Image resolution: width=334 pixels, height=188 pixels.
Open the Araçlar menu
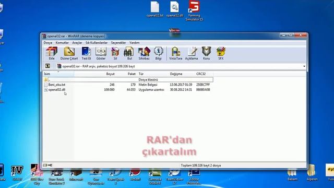77,43
